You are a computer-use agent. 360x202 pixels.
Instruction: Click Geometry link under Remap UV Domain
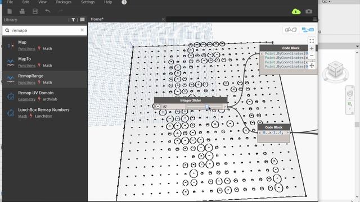pos(26,99)
